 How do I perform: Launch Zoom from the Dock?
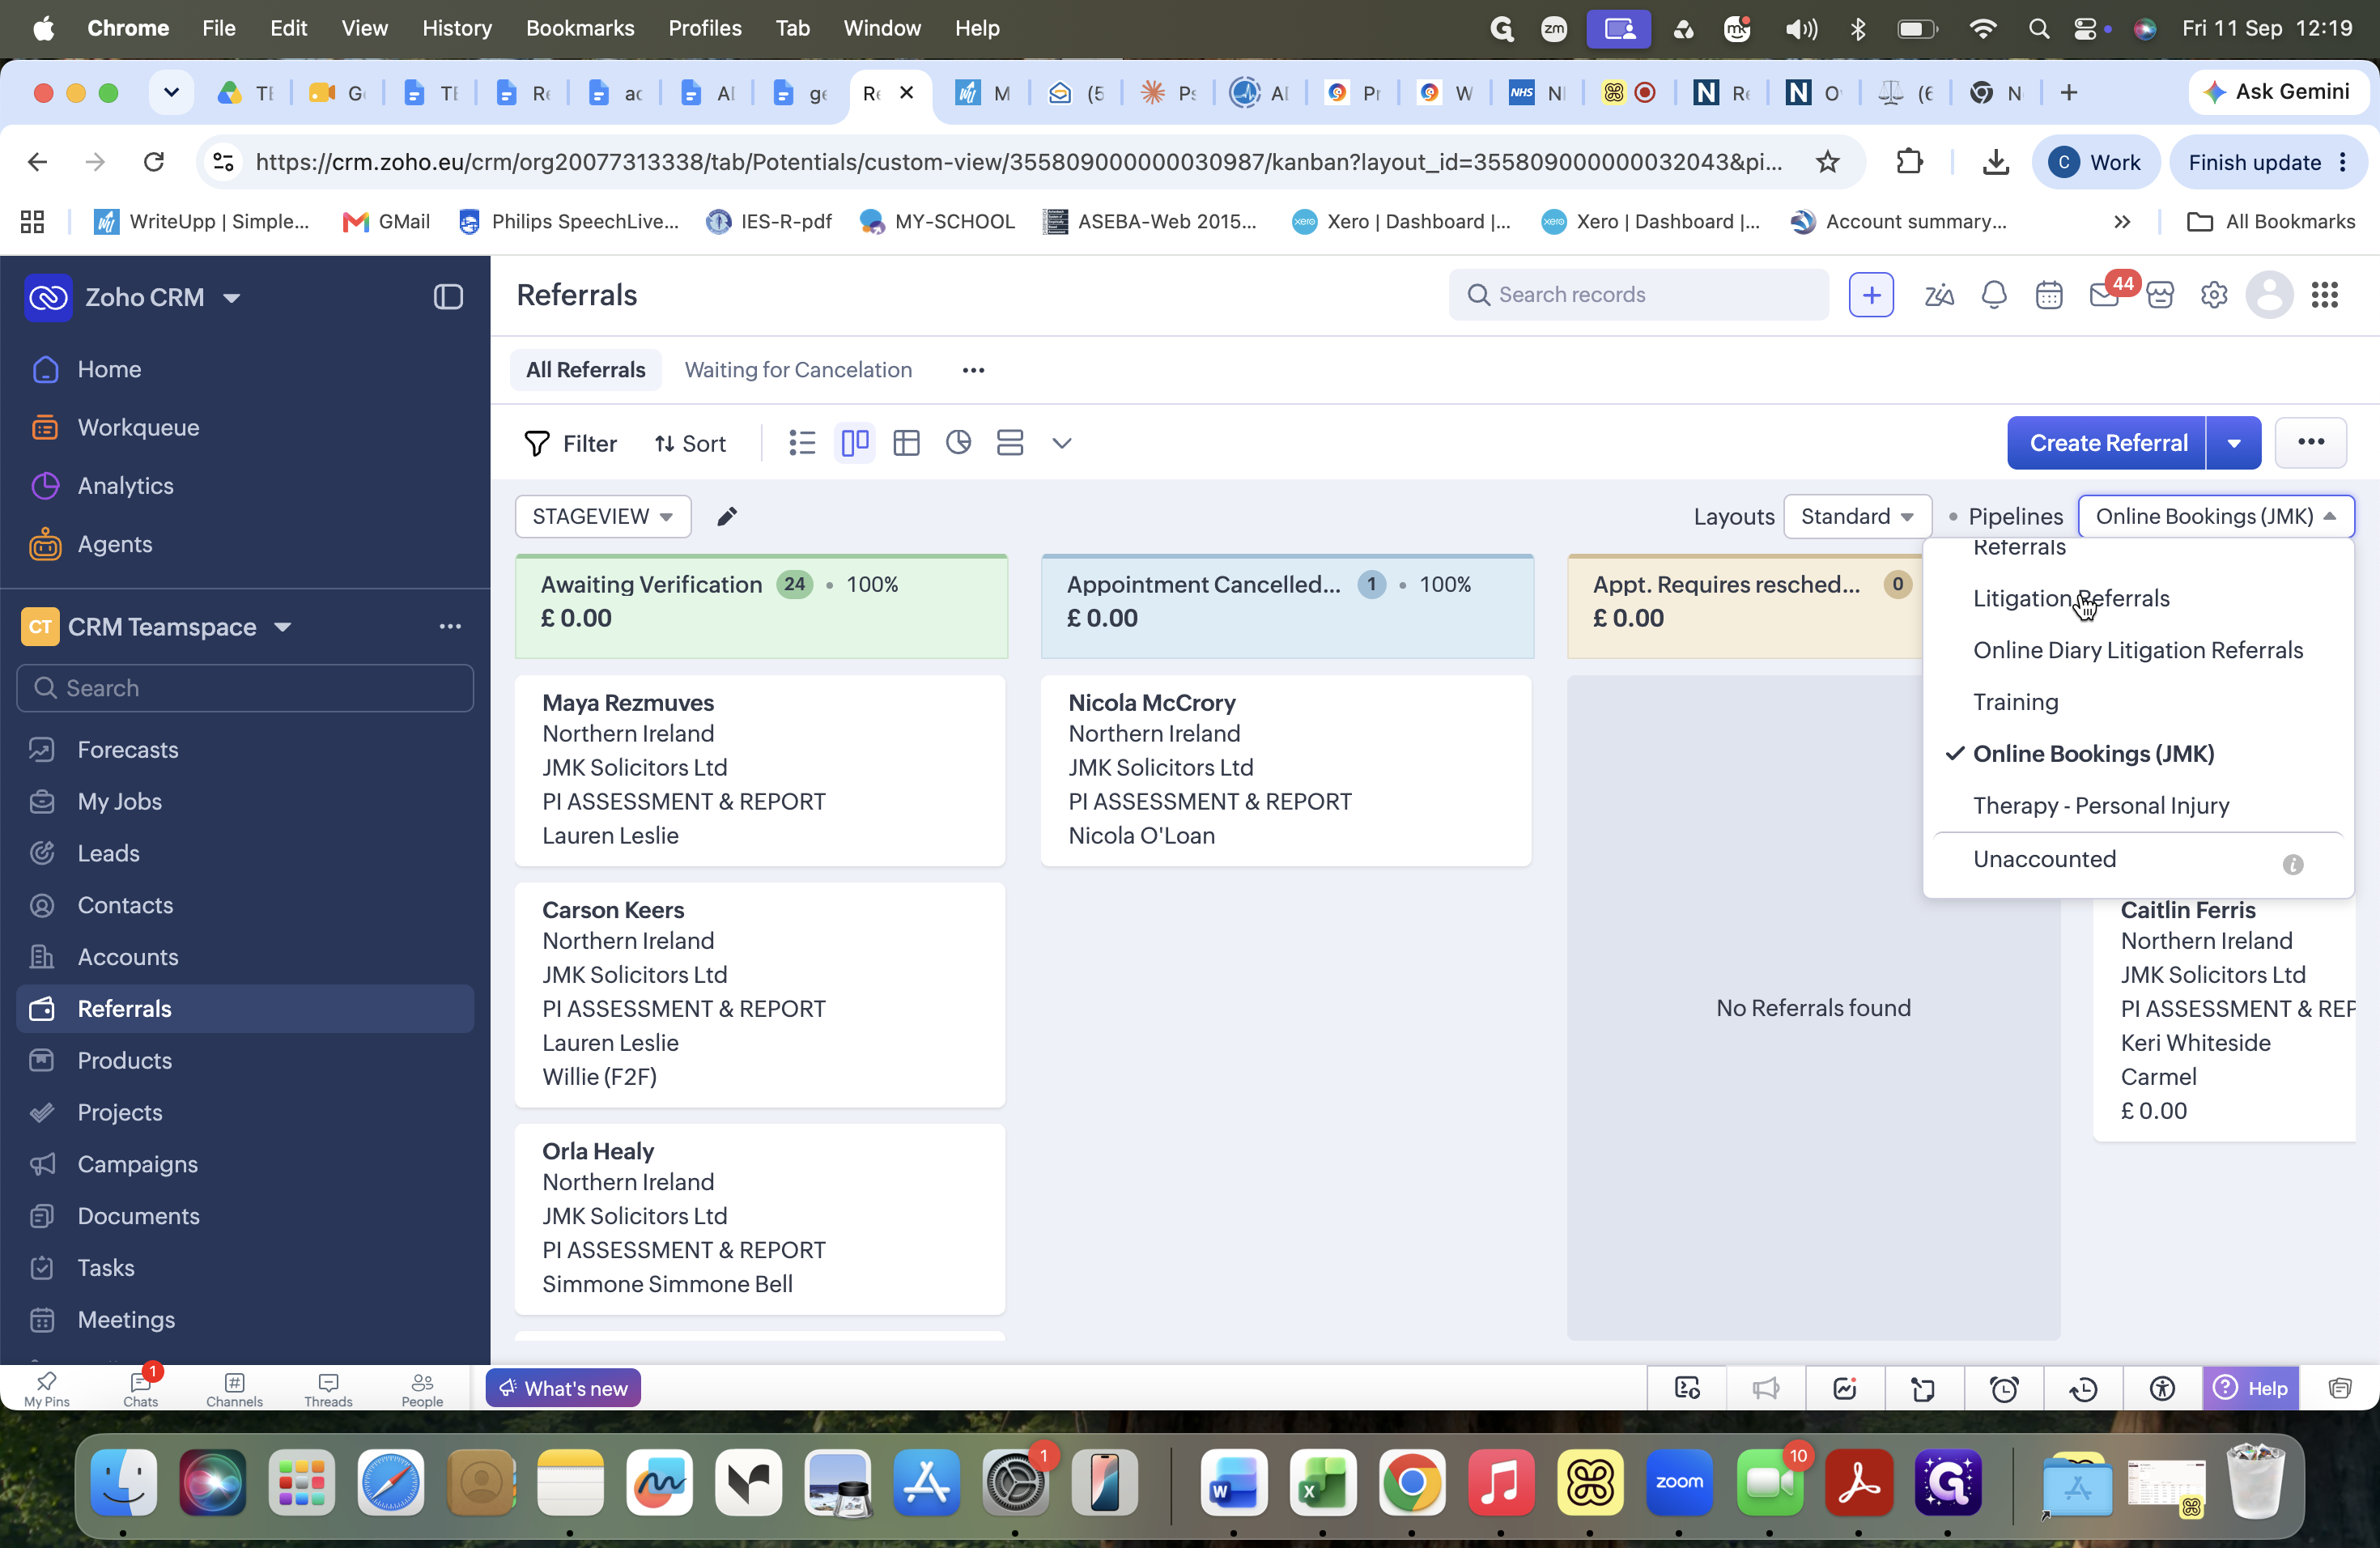coord(1679,1482)
